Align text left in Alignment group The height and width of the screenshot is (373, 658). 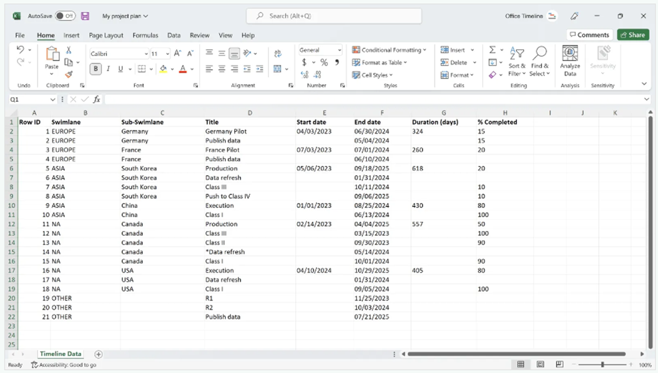pos(209,69)
